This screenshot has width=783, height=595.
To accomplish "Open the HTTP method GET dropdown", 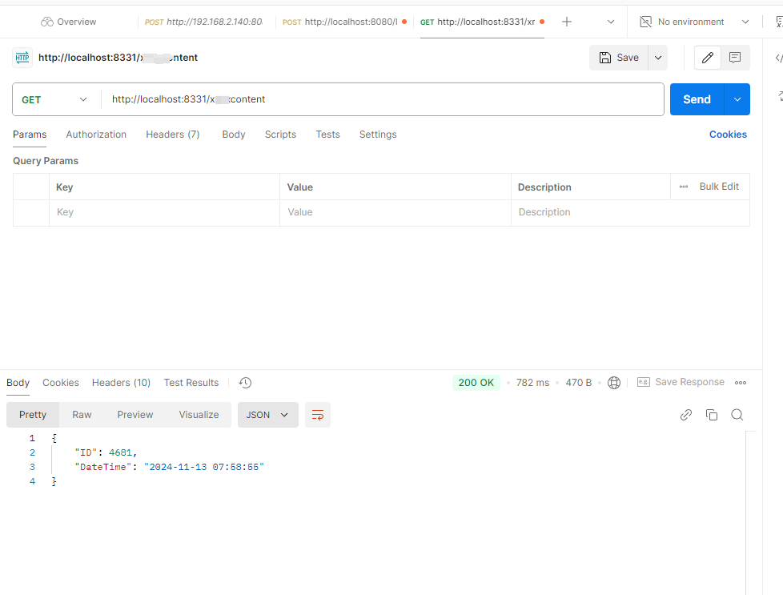I will tap(54, 99).
